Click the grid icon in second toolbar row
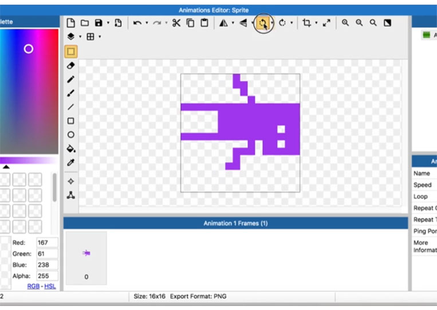 90,37
